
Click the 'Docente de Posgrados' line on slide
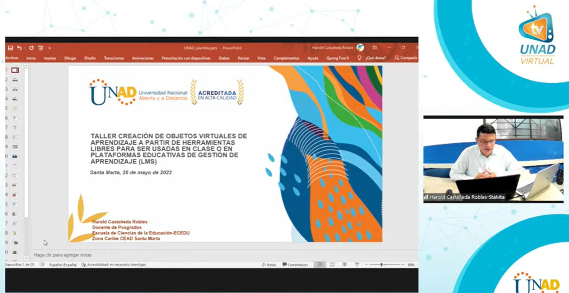click(117, 227)
